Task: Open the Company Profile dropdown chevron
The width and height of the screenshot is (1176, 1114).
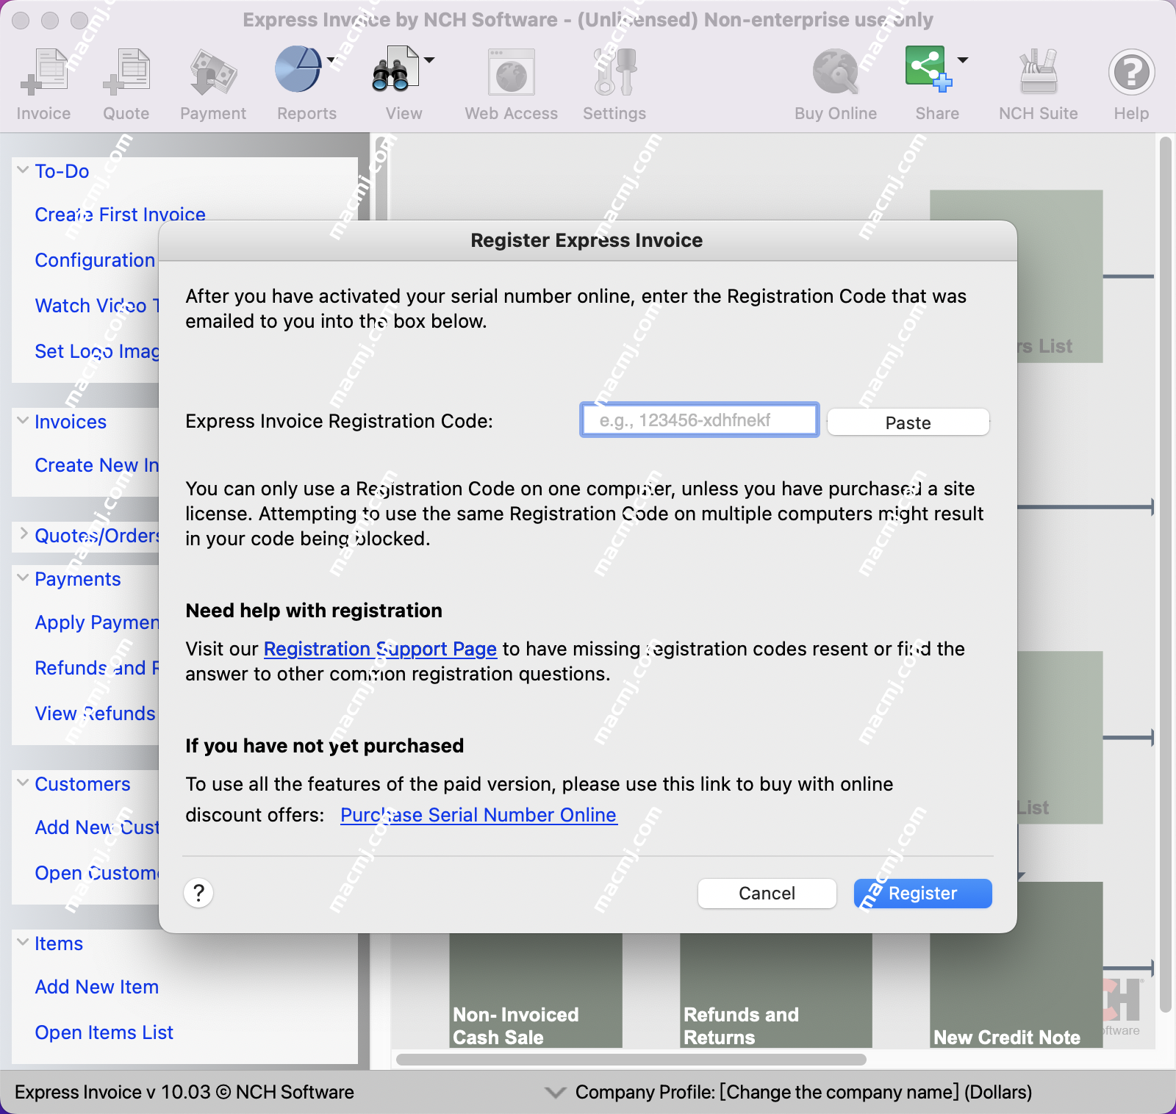Action: click(556, 1092)
